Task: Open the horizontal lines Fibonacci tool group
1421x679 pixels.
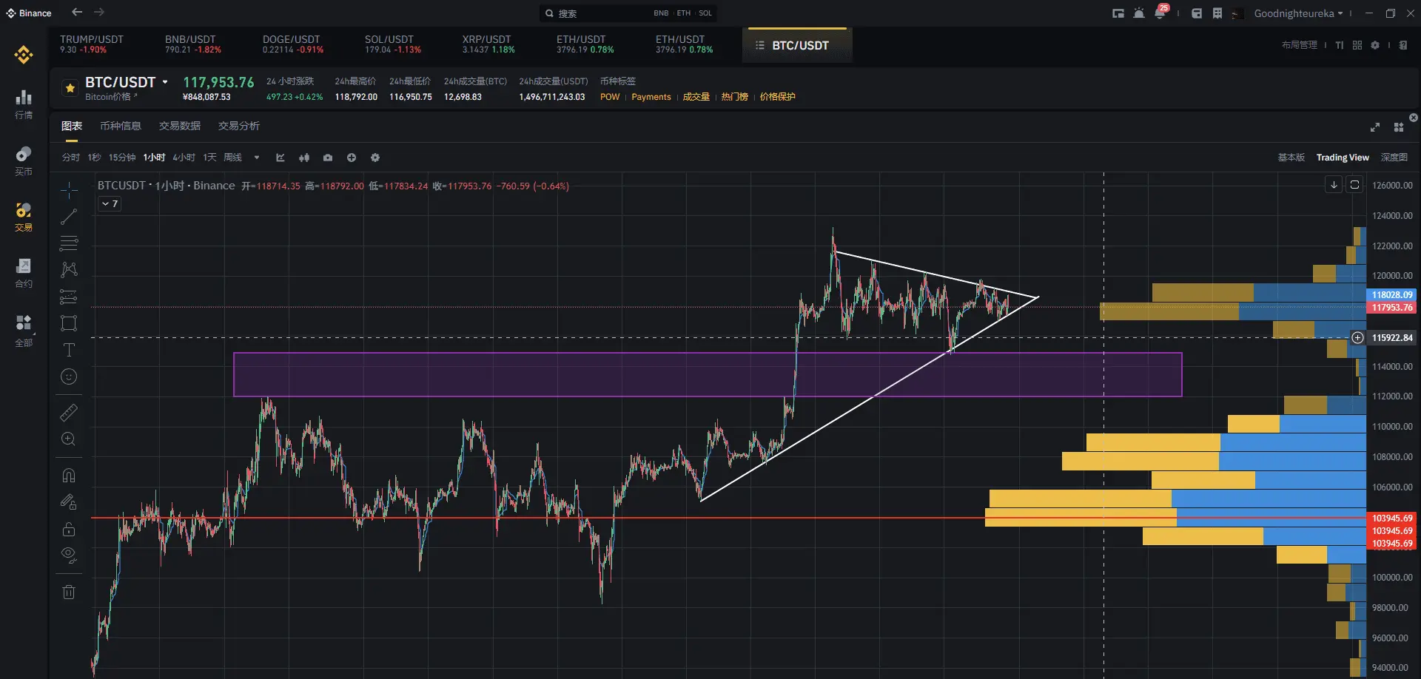Action: [x=69, y=243]
